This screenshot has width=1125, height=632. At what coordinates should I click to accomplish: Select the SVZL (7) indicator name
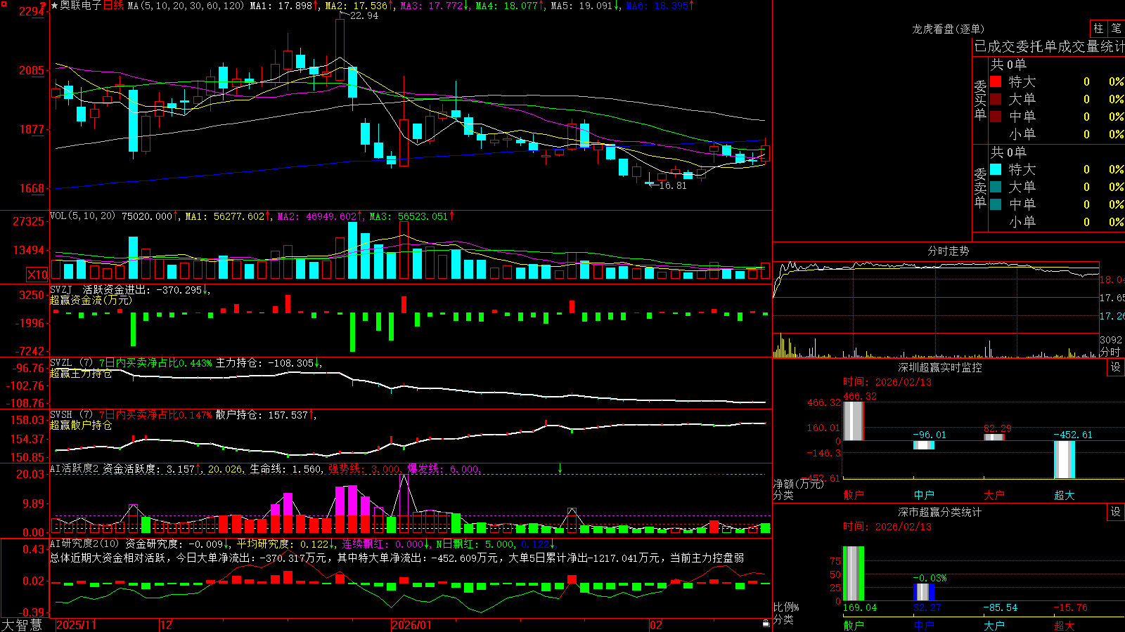pos(71,363)
